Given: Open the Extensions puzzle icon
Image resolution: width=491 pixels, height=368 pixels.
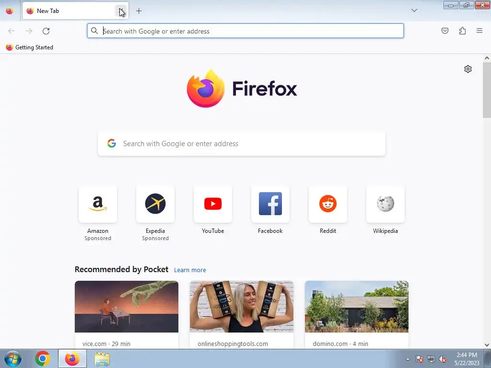Looking at the screenshot, I should 462,31.
